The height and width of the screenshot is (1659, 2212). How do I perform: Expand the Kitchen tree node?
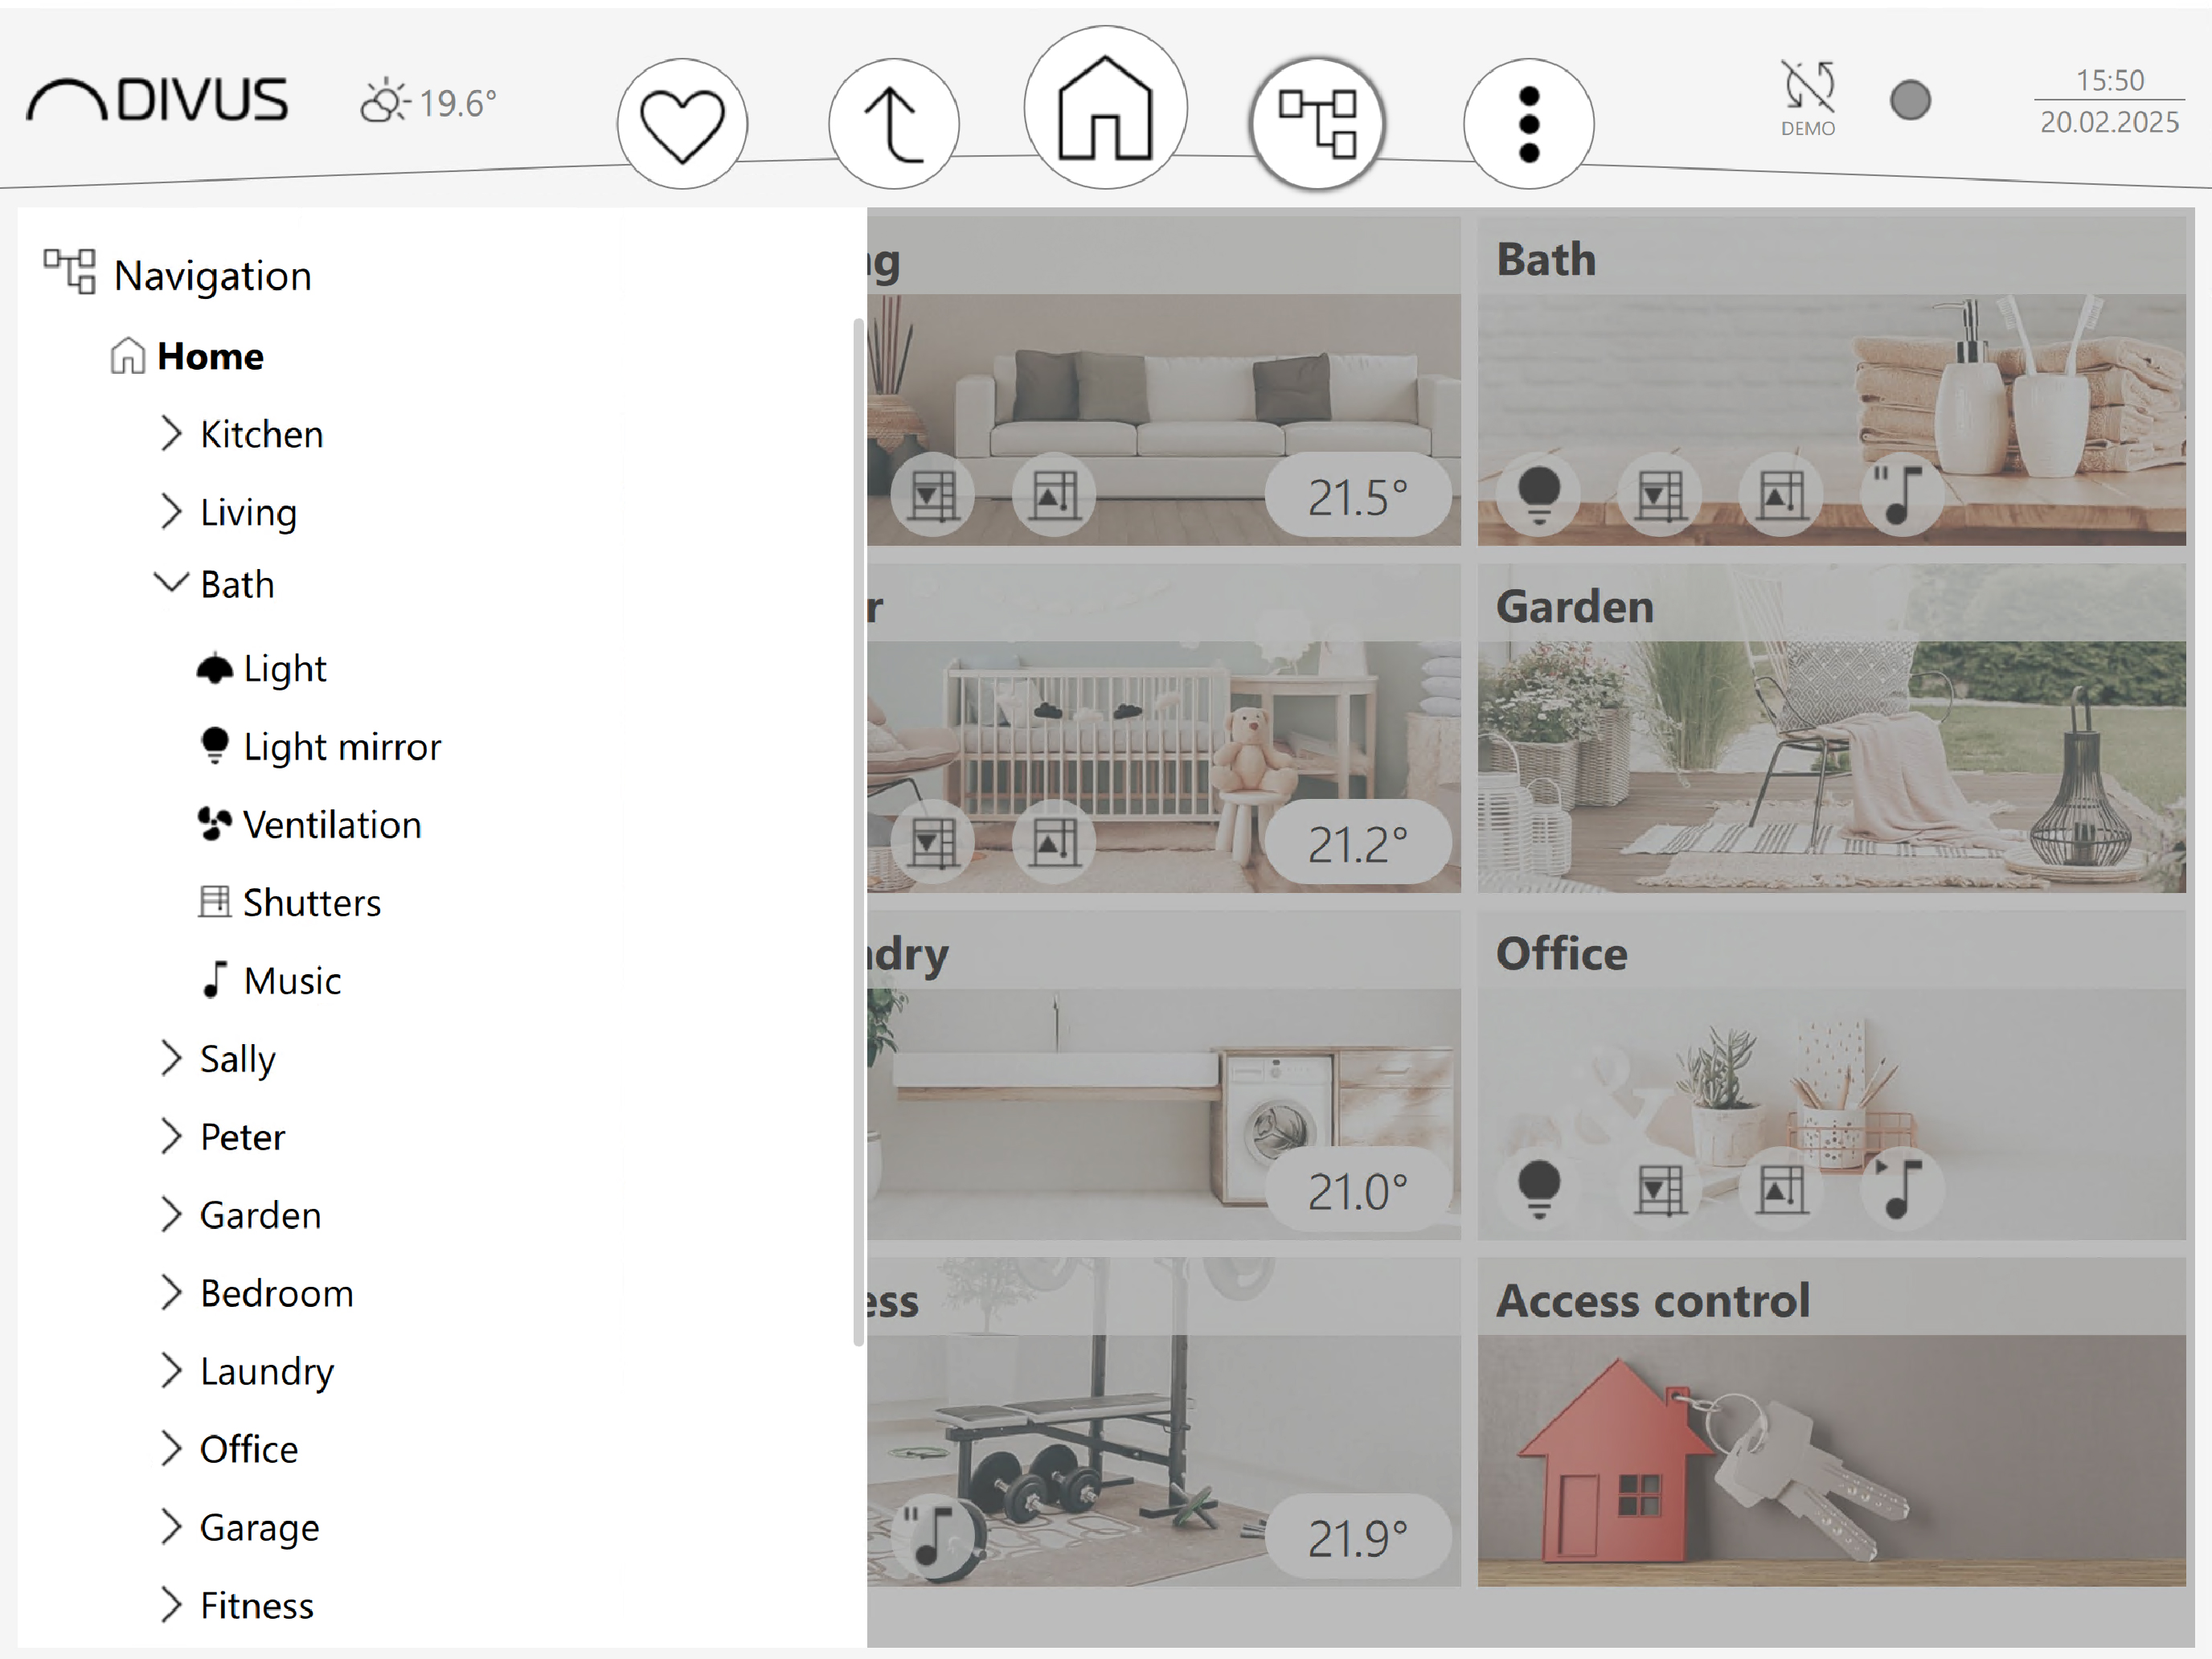click(x=171, y=433)
